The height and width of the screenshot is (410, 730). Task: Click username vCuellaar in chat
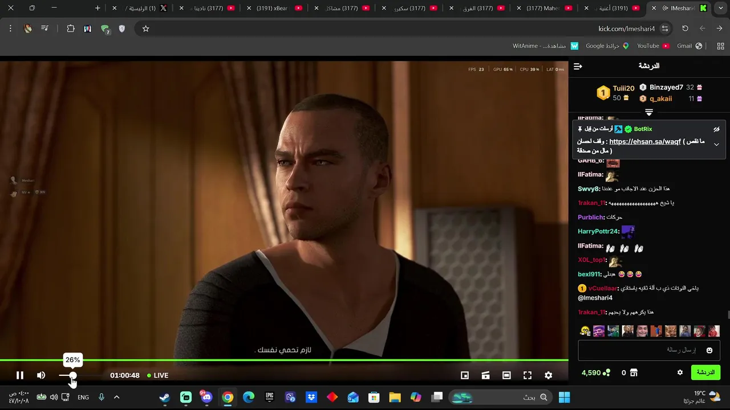602,288
